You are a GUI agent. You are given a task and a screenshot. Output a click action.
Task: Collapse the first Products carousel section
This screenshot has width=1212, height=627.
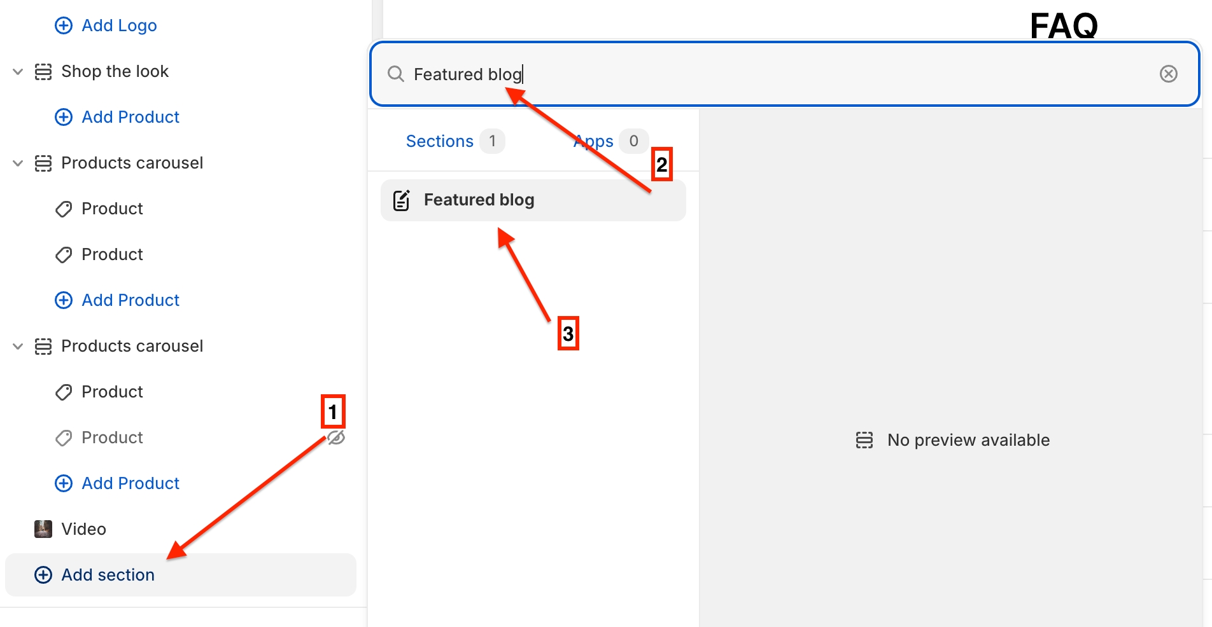18,163
